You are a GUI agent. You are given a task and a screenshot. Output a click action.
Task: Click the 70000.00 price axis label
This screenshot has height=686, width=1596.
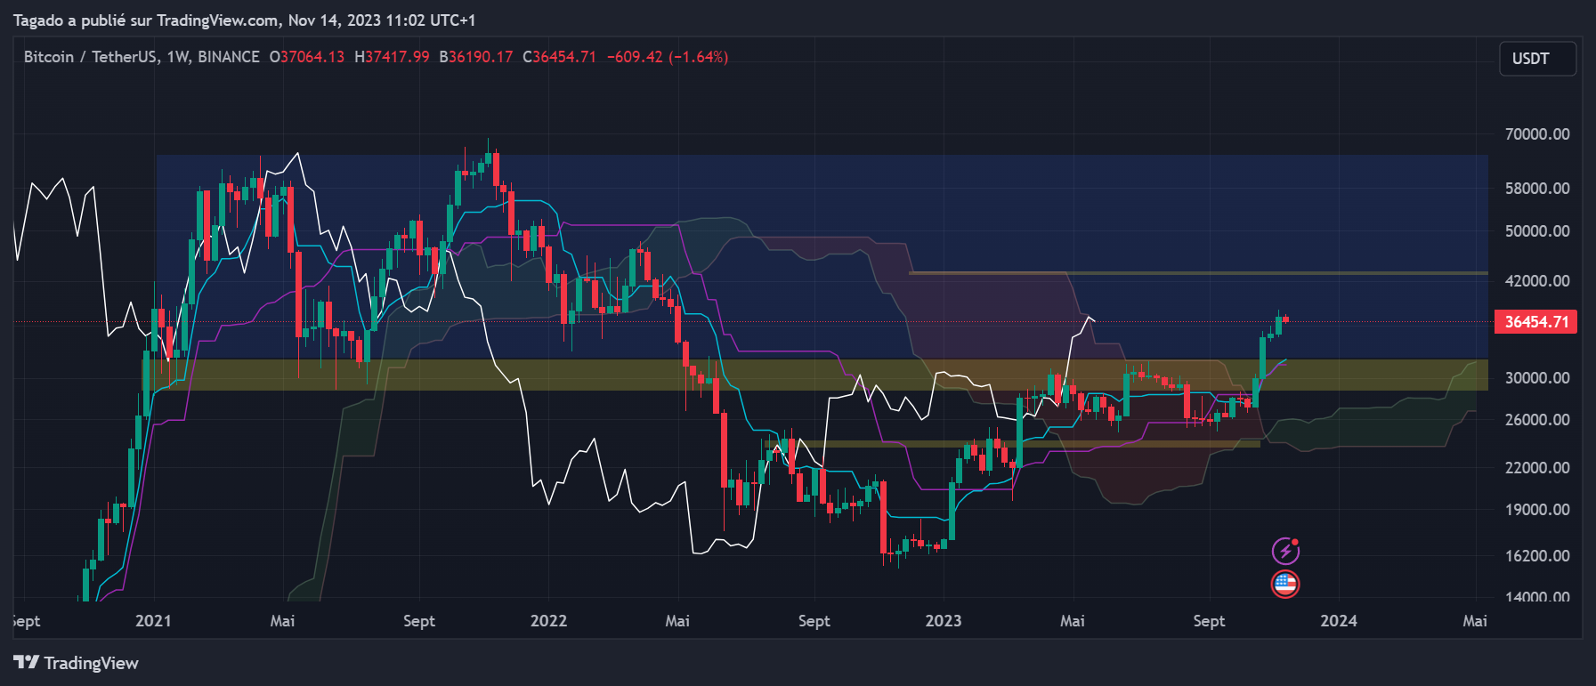pyautogui.click(x=1537, y=134)
